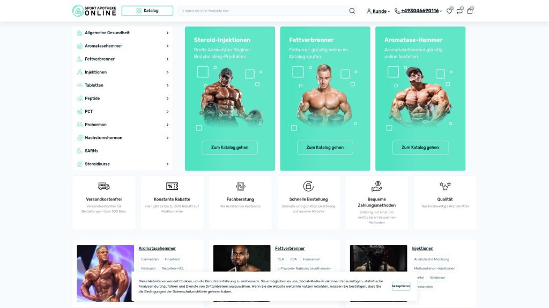Open the shopping cart bag icon
Image resolution: width=549 pixels, height=308 pixels.
pos(470,11)
